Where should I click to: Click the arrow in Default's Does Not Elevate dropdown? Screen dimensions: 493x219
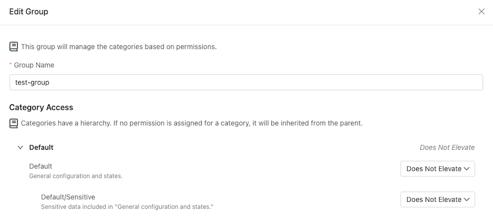tap(467, 169)
